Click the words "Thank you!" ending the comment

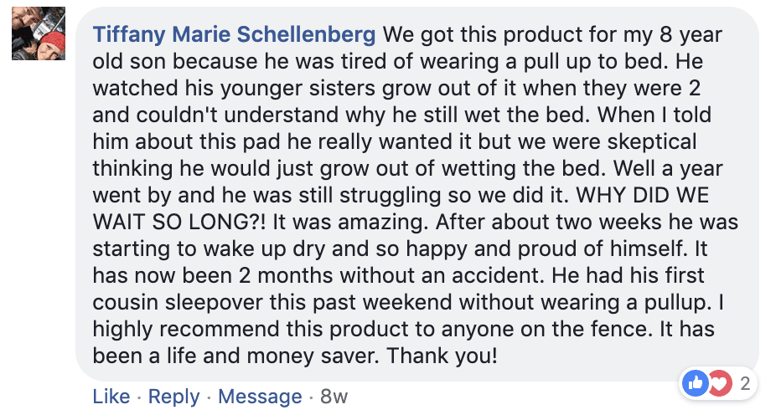click(442, 355)
